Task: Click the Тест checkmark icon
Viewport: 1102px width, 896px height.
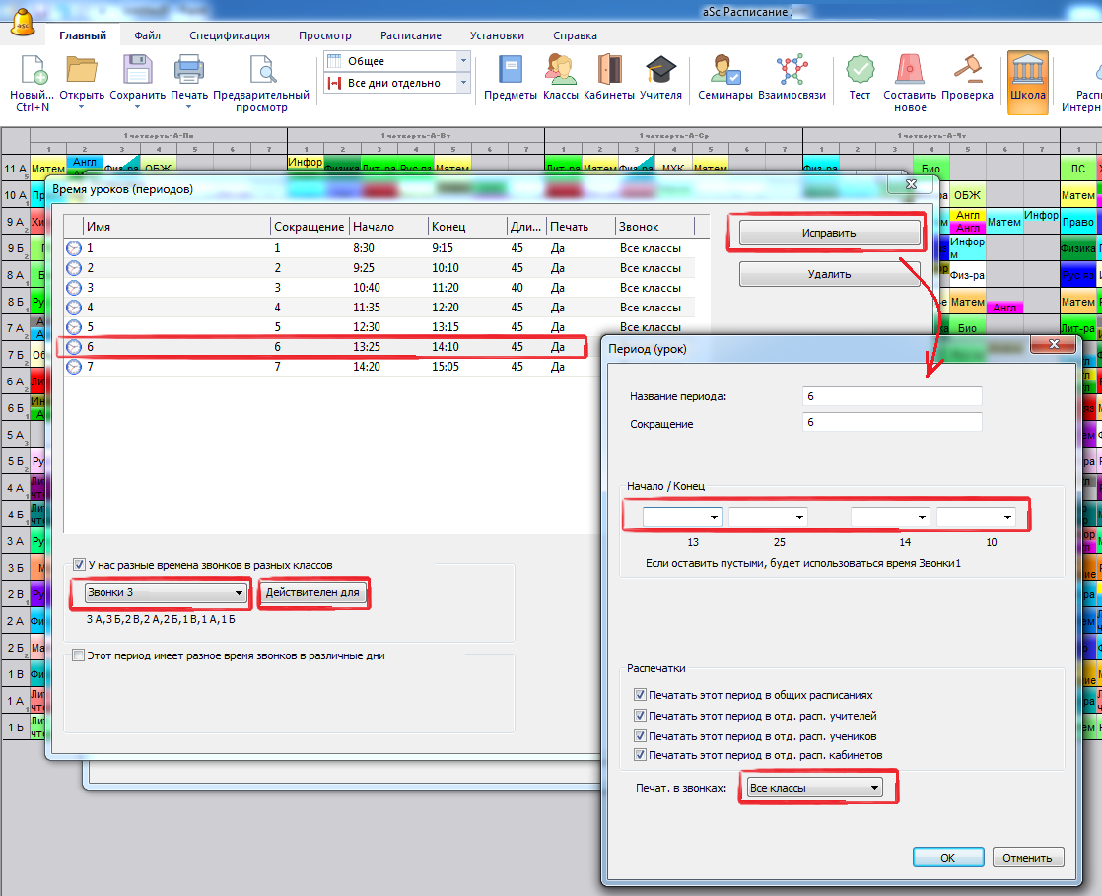Action: point(860,71)
